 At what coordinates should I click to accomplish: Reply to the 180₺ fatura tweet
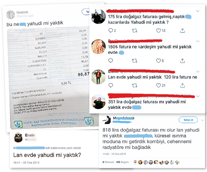click(111, 61)
